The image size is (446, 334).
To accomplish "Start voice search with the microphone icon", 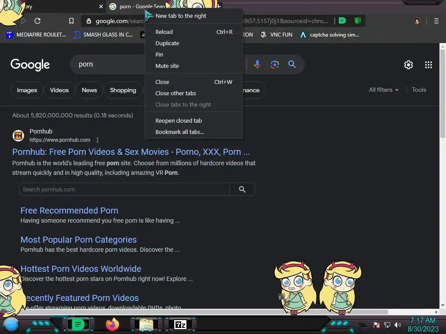I will [257, 64].
